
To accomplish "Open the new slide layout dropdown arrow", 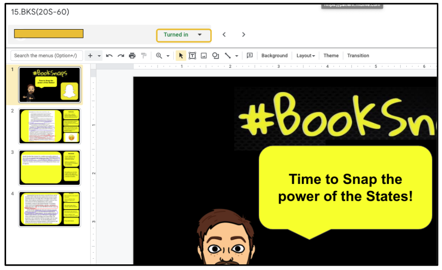I will pos(99,56).
